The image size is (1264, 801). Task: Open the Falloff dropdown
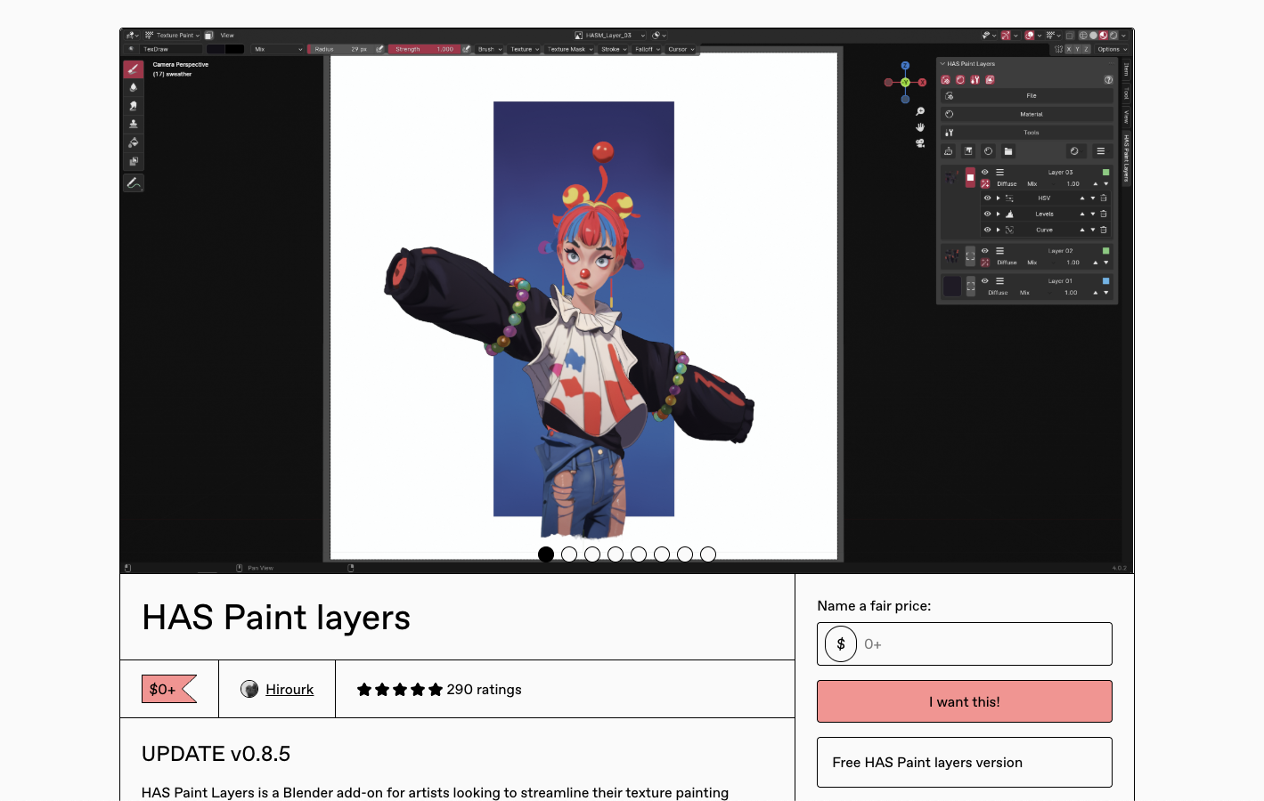pos(647,49)
